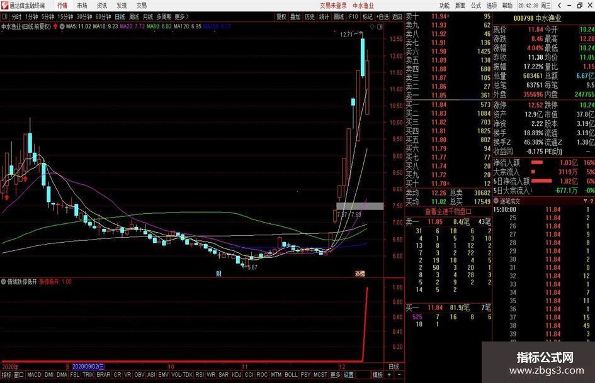Screen dimensions: 595x383
Task: Click the small panel icon above price axis
Action: pyautogui.click(x=380, y=26)
